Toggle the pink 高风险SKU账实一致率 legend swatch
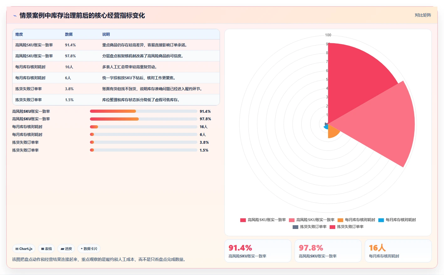 [x=292, y=220]
